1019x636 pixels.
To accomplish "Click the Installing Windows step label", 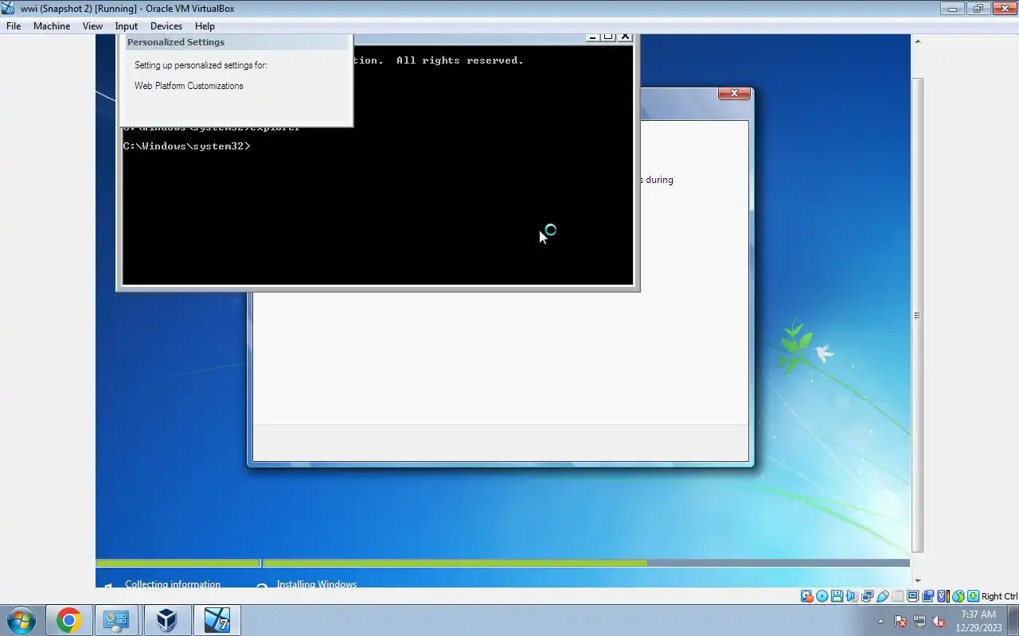I will coord(316,584).
